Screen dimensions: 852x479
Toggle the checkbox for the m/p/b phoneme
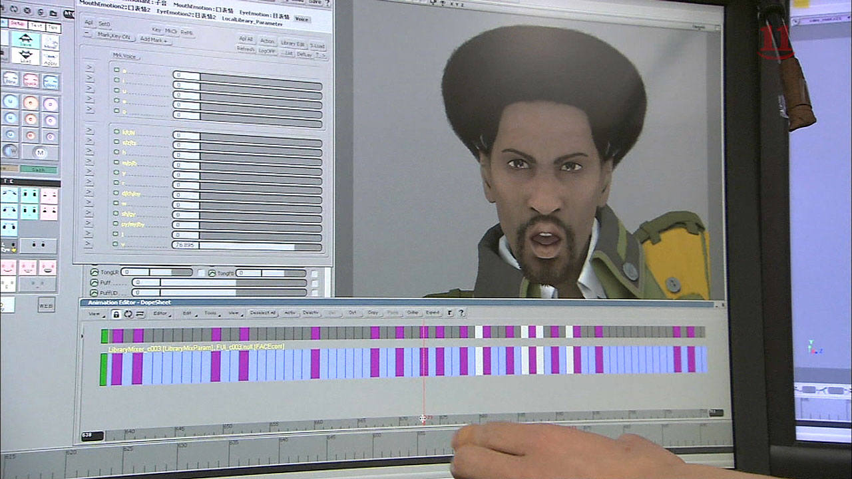(x=116, y=162)
